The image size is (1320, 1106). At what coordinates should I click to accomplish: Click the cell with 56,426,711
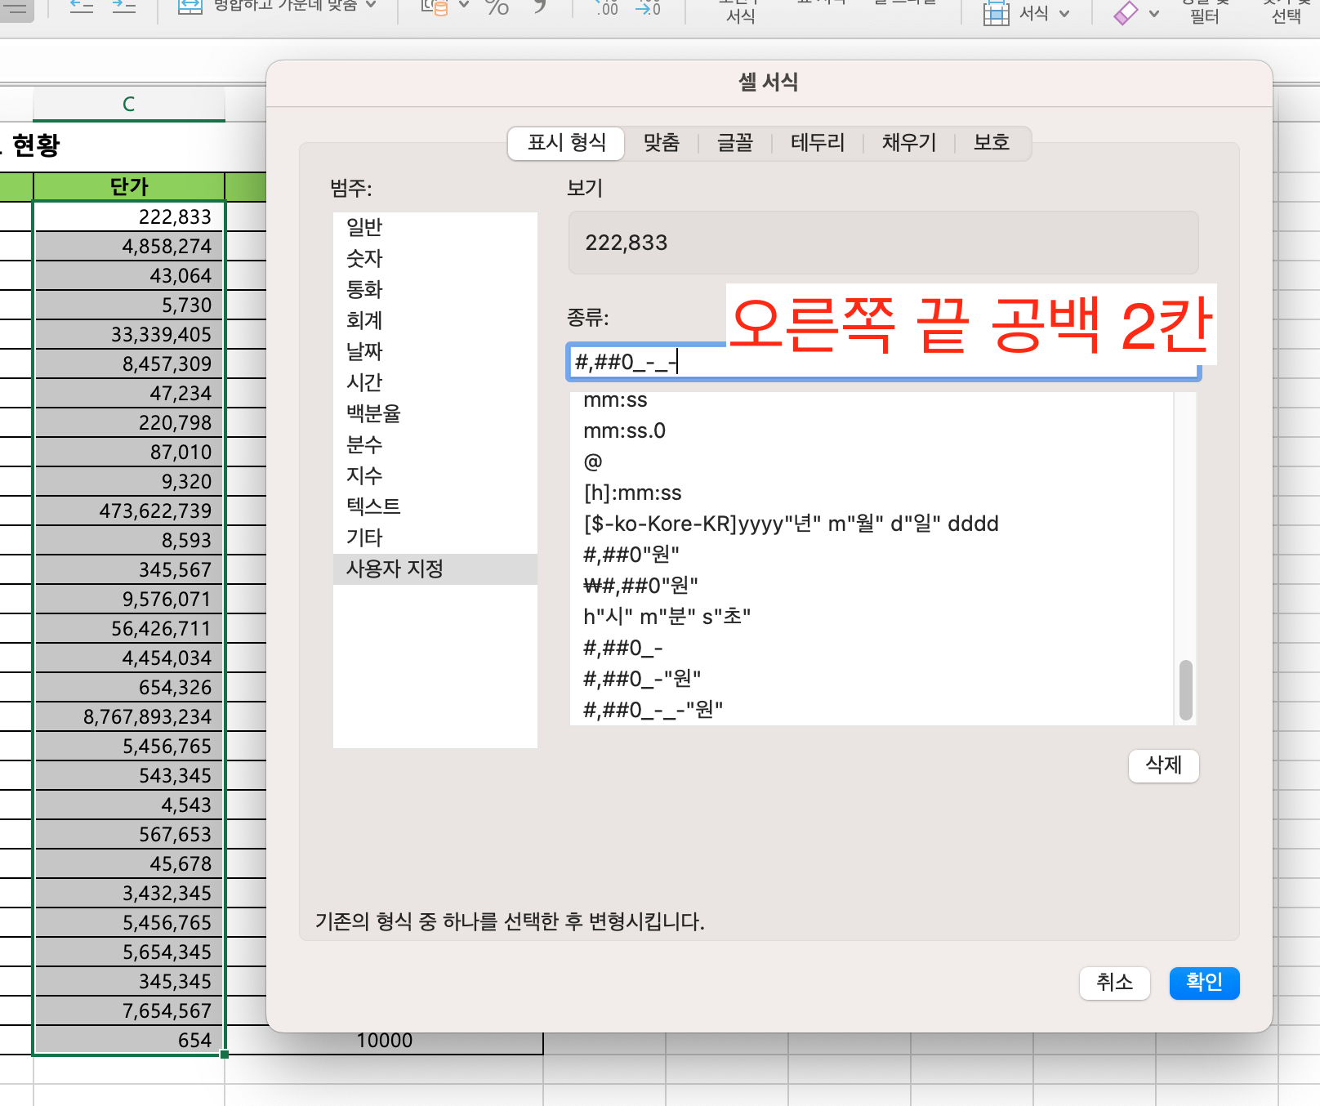(x=129, y=628)
